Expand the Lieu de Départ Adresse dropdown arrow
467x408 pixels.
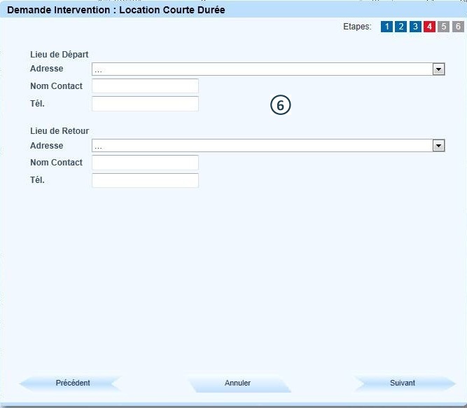438,69
